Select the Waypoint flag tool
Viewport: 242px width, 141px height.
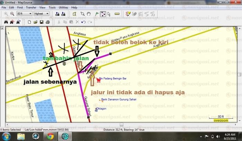[96, 14]
